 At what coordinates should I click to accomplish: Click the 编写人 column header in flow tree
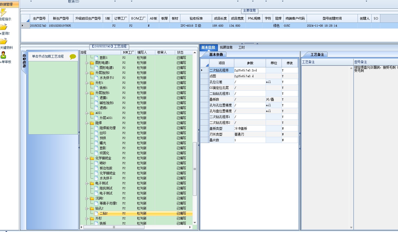click(145, 52)
